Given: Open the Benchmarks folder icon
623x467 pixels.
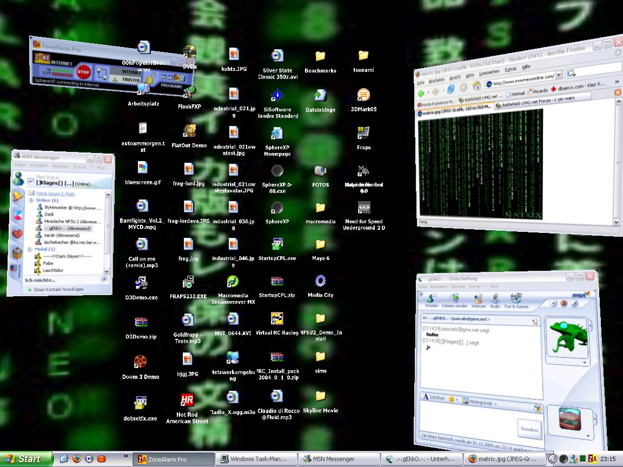Looking at the screenshot, I should (320, 62).
